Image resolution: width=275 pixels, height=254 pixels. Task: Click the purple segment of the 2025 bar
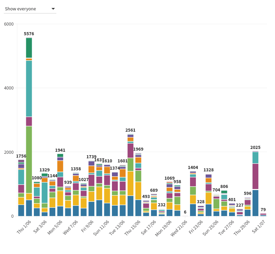tap(255, 176)
